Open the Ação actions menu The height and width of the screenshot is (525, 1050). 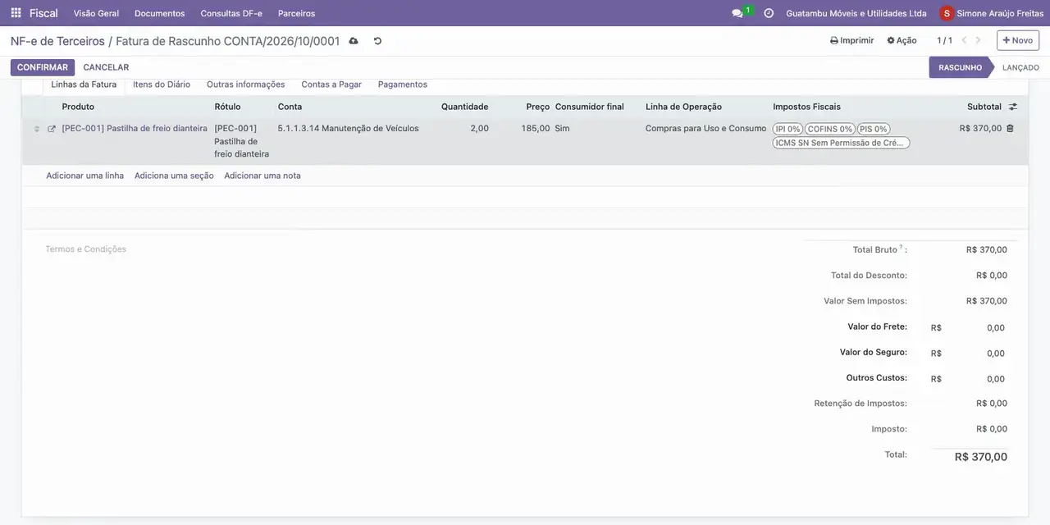(x=902, y=40)
